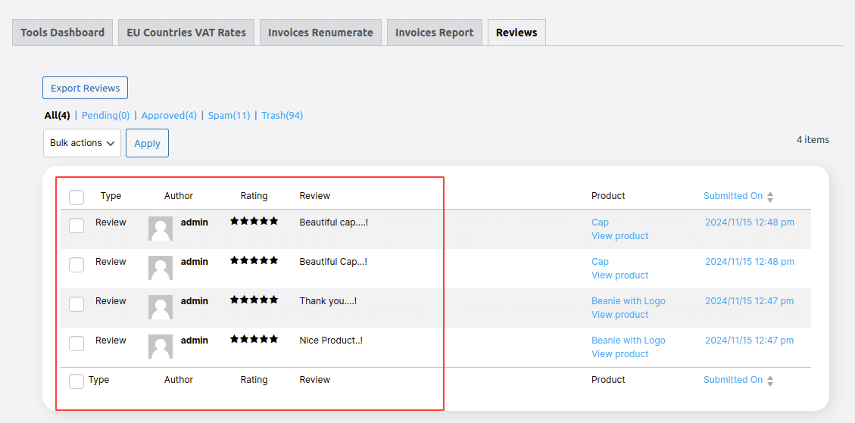The height and width of the screenshot is (423, 855).
Task: Click star rating in 'Beautiful Cap...!' row
Action: (x=254, y=260)
